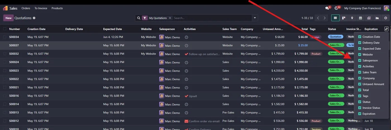This screenshot has width=391, height=130.
Task: Toggle the optional columns settings icon
Action: pyautogui.click(x=387, y=29)
